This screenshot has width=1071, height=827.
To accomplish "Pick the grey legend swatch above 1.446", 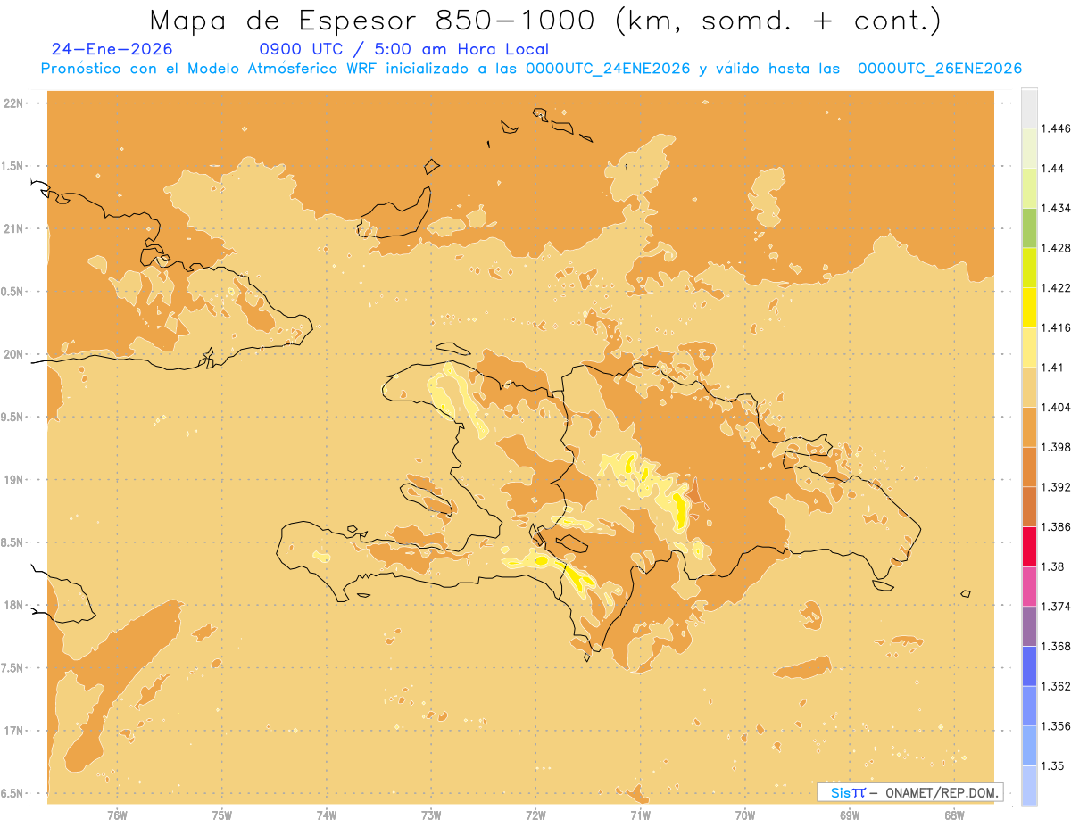I will pyautogui.click(x=1029, y=108).
